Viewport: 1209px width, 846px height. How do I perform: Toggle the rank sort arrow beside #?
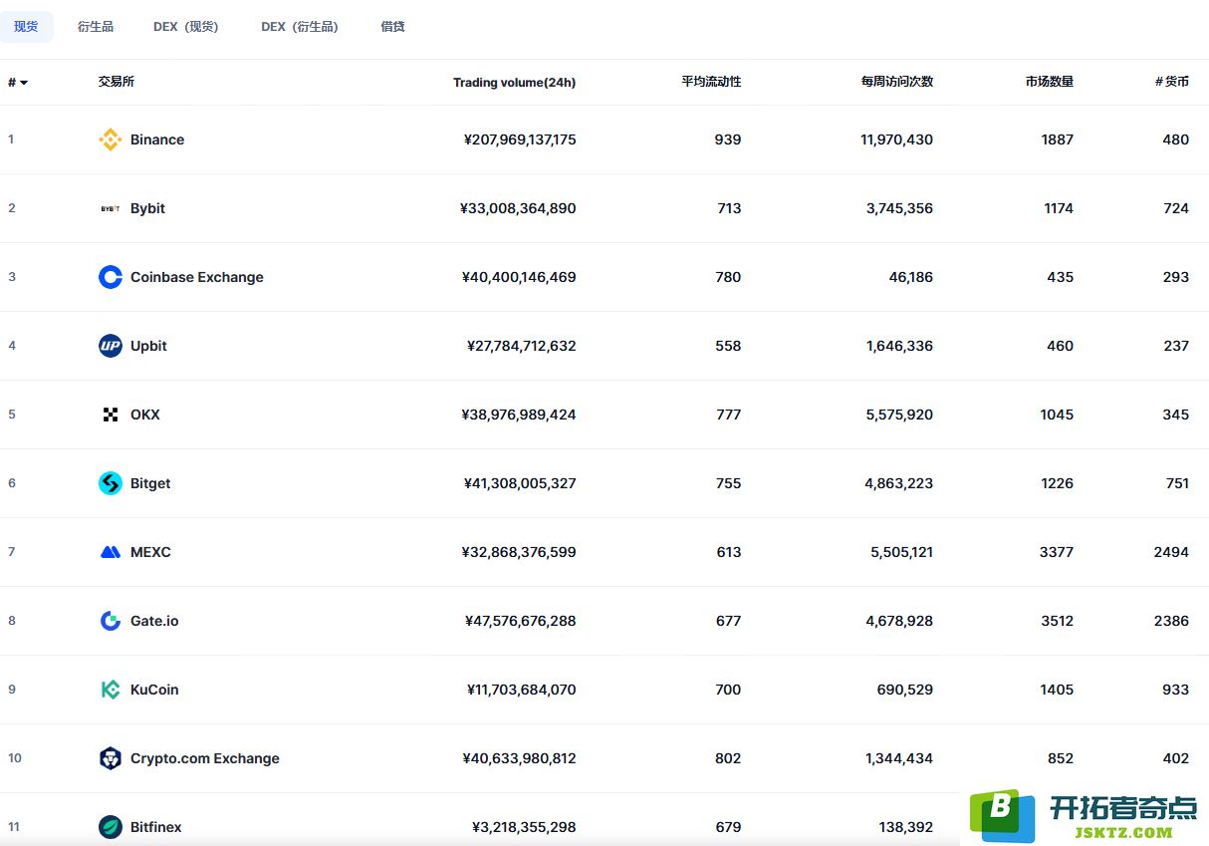pyautogui.click(x=24, y=83)
